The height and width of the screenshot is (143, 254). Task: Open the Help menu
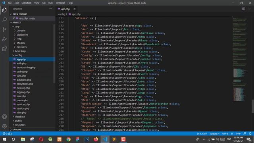point(70,3)
